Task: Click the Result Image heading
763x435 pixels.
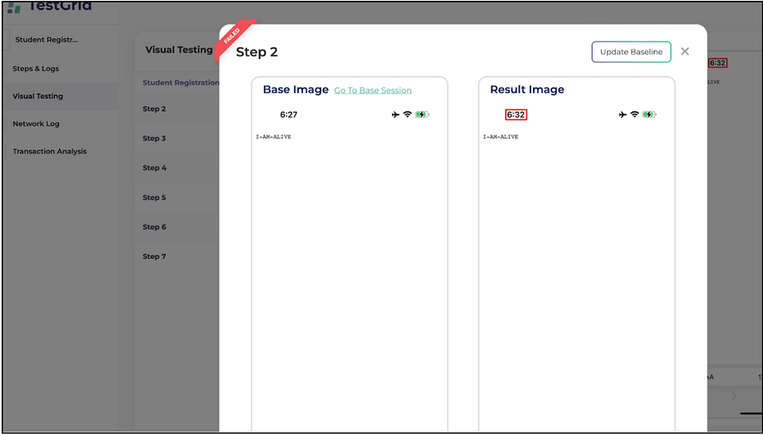Action: (x=527, y=90)
